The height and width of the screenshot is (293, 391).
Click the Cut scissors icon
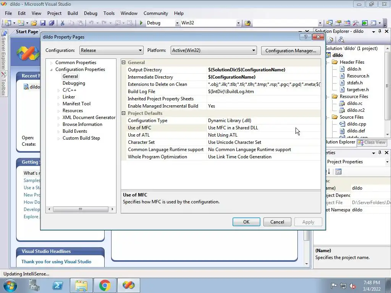(x=62, y=23)
